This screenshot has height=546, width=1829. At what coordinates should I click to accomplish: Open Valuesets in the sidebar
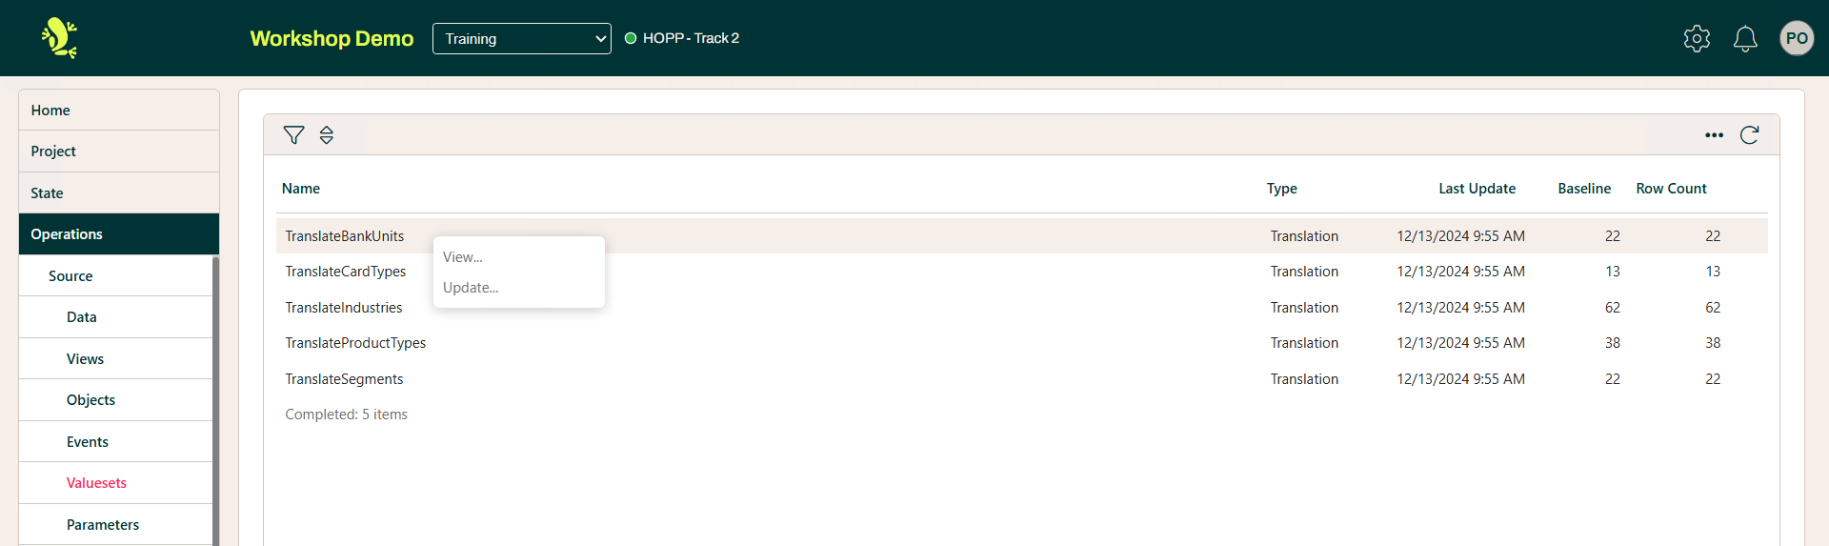[96, 483]
